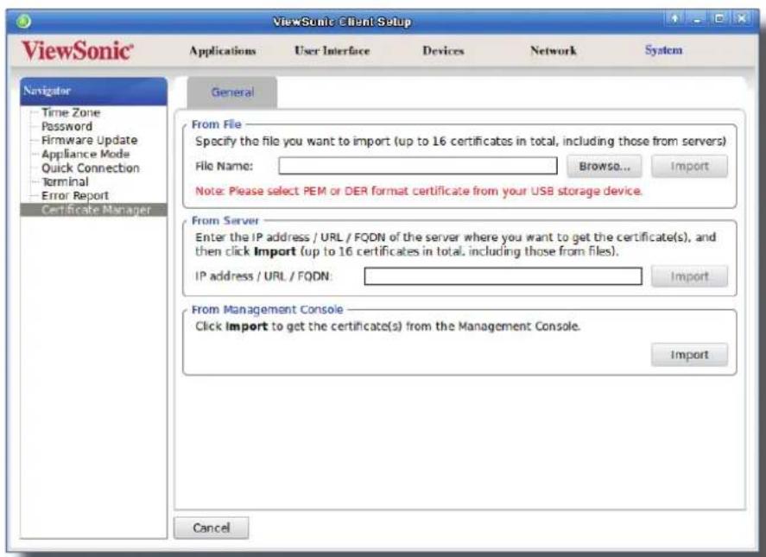766x557 pixels.
Task: Click the From File group label
Action: tap(217, 124)
